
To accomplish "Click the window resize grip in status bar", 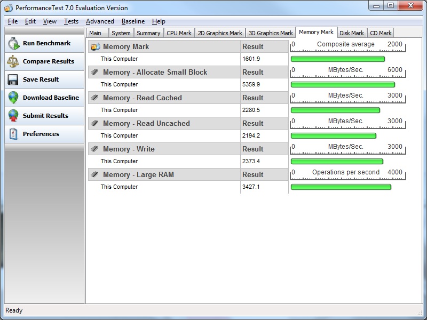I will tap(420, 313).
